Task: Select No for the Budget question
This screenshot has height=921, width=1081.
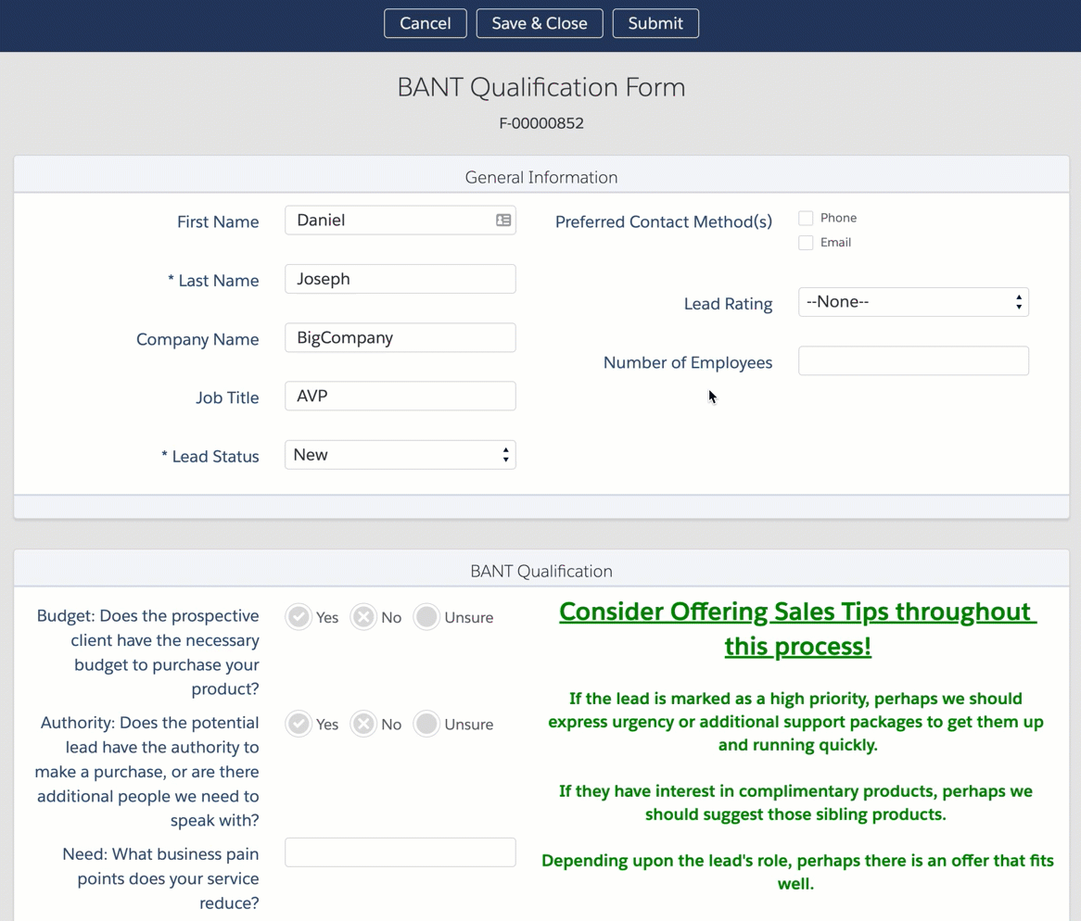Action: click(363, 617)
